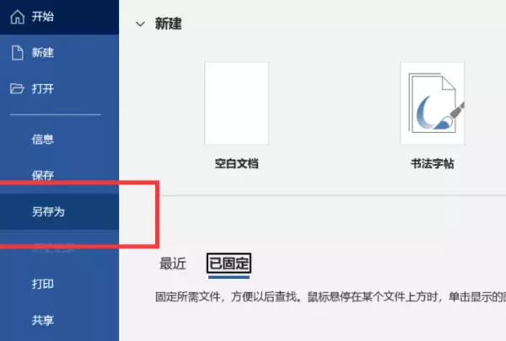Screen dimensions: 506x341
Task: Click the 书法字帖 caption text
Action: pyautogui.click(x=433, y=163)
